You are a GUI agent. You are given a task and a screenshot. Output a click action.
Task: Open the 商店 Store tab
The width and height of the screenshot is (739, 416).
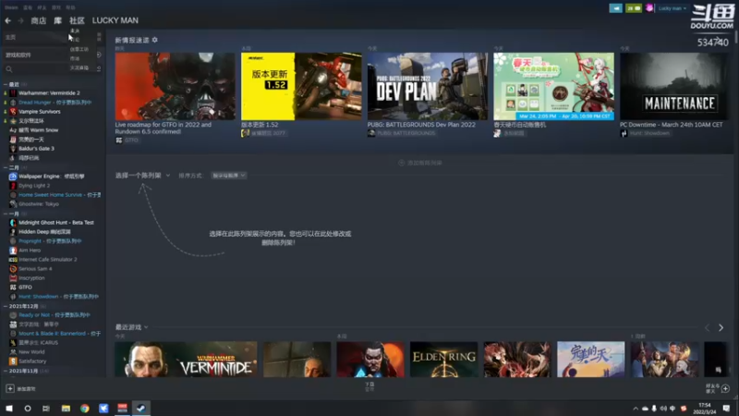coord(39,20)
